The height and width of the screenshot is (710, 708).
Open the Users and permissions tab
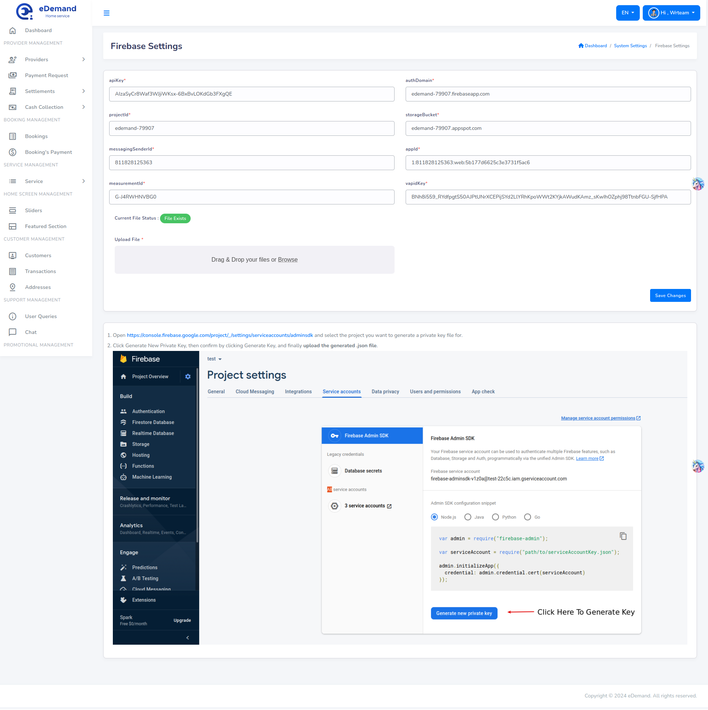click(x=435, y=392)
